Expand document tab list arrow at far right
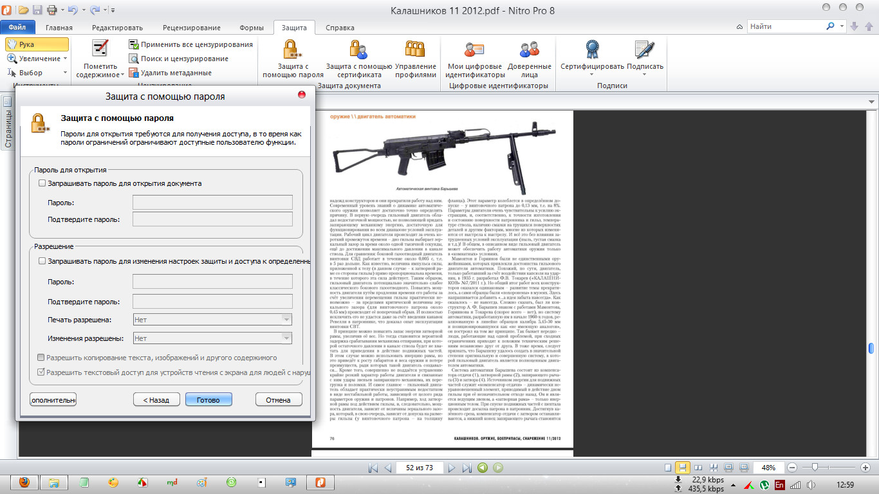 (x=872, y=102)
